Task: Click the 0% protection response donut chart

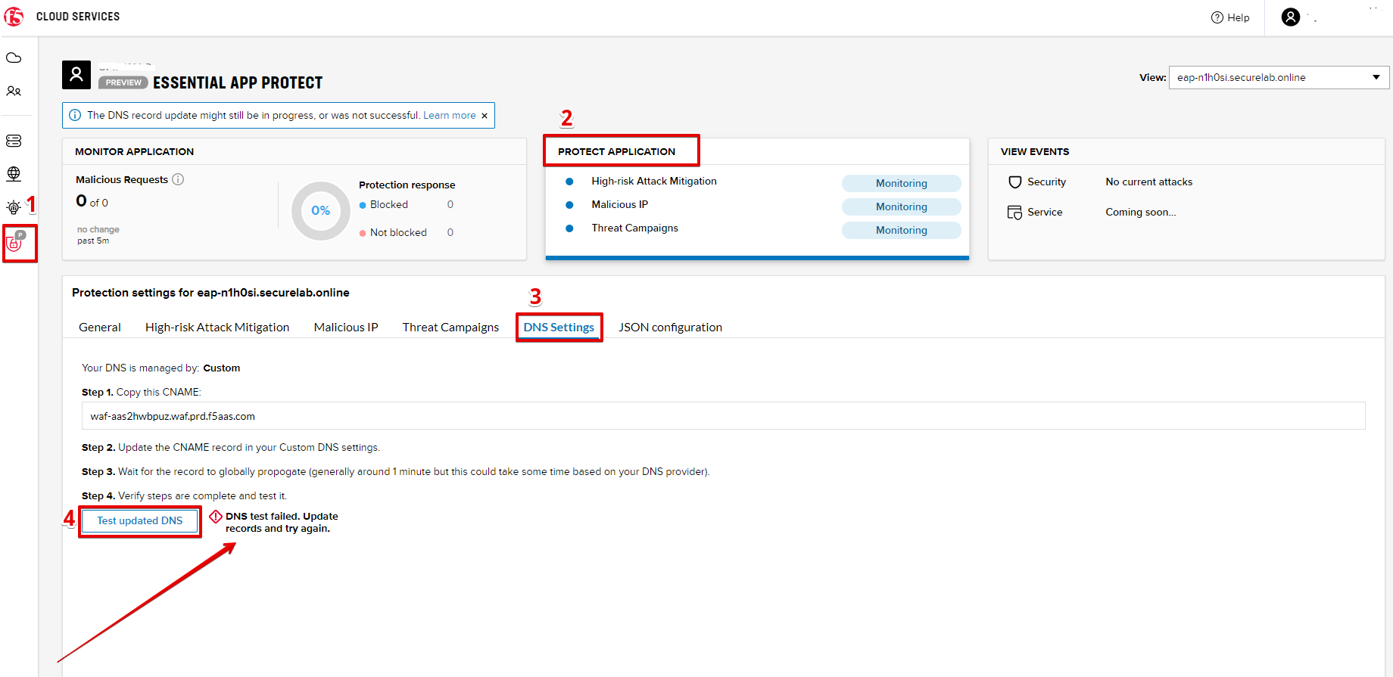Action: pyautogui.click(x=321, y=210)
